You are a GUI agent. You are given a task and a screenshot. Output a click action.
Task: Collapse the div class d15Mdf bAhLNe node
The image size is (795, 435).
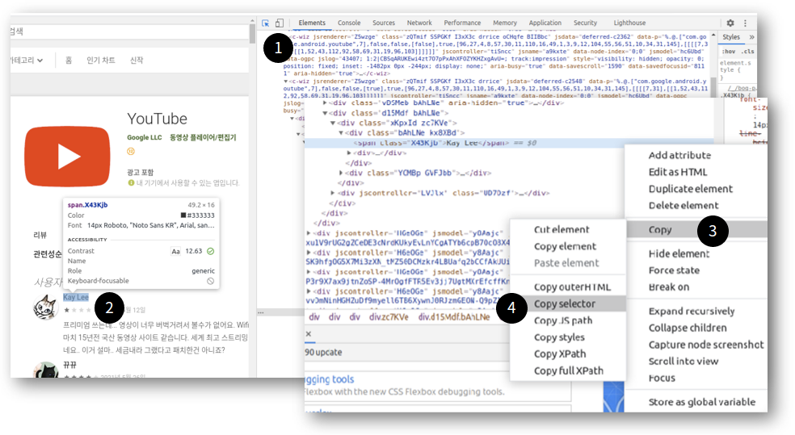coord(325,113)
